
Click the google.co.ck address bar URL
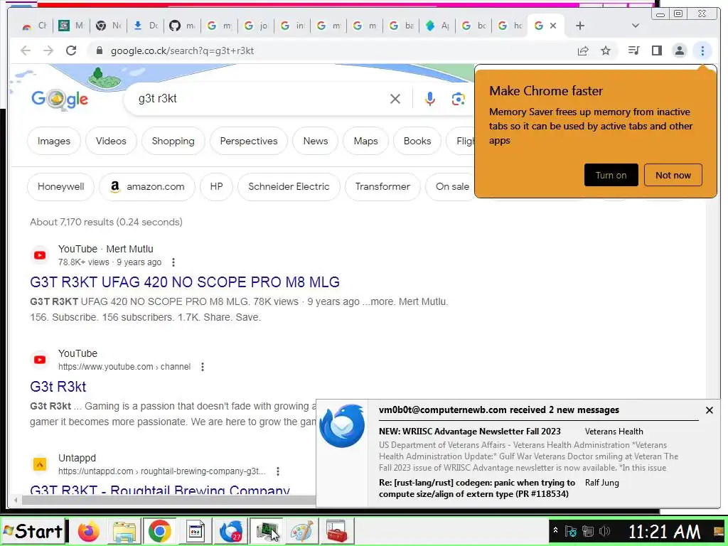coord(183,50)
